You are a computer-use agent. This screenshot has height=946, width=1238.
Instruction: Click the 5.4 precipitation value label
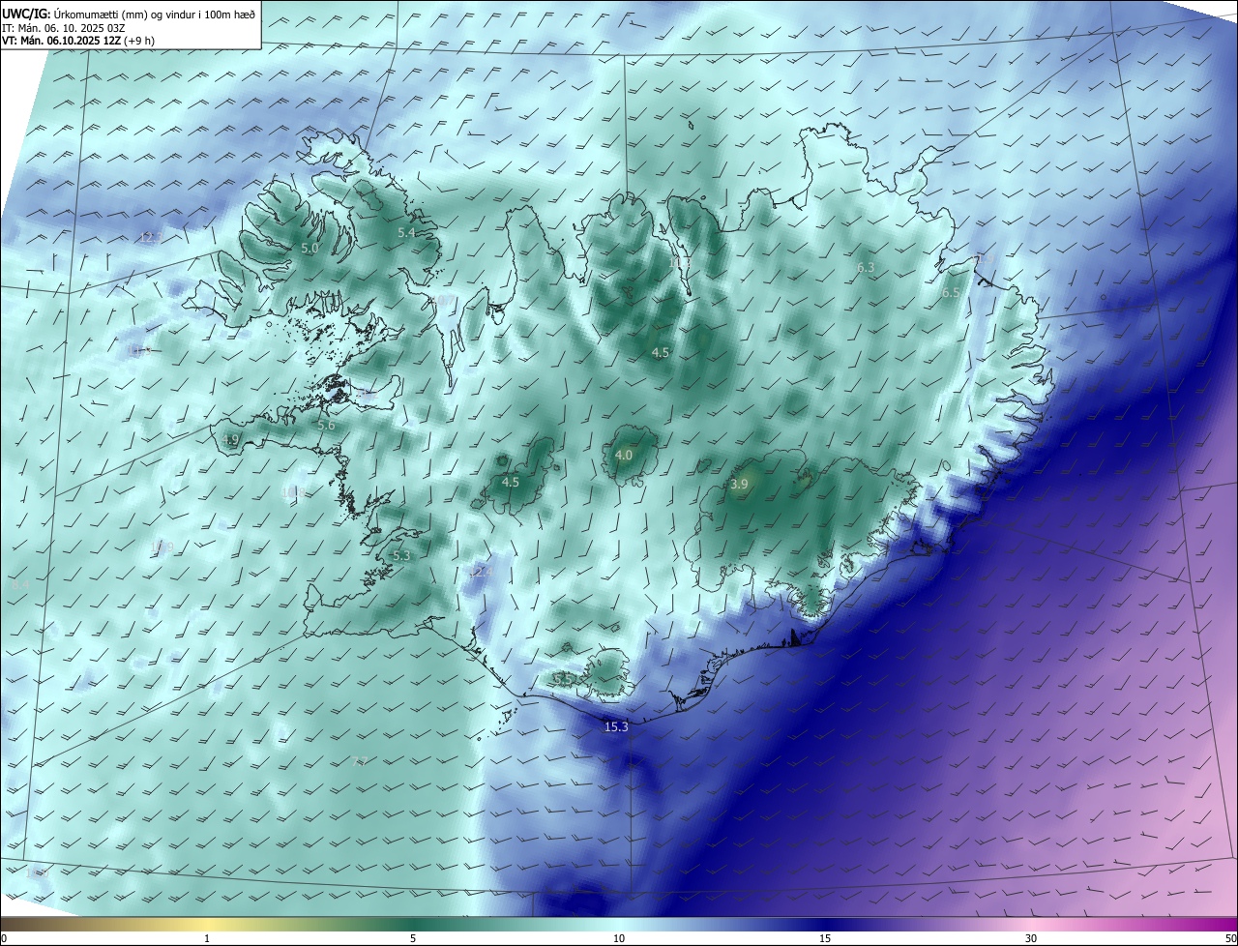[x=406, y=233]
